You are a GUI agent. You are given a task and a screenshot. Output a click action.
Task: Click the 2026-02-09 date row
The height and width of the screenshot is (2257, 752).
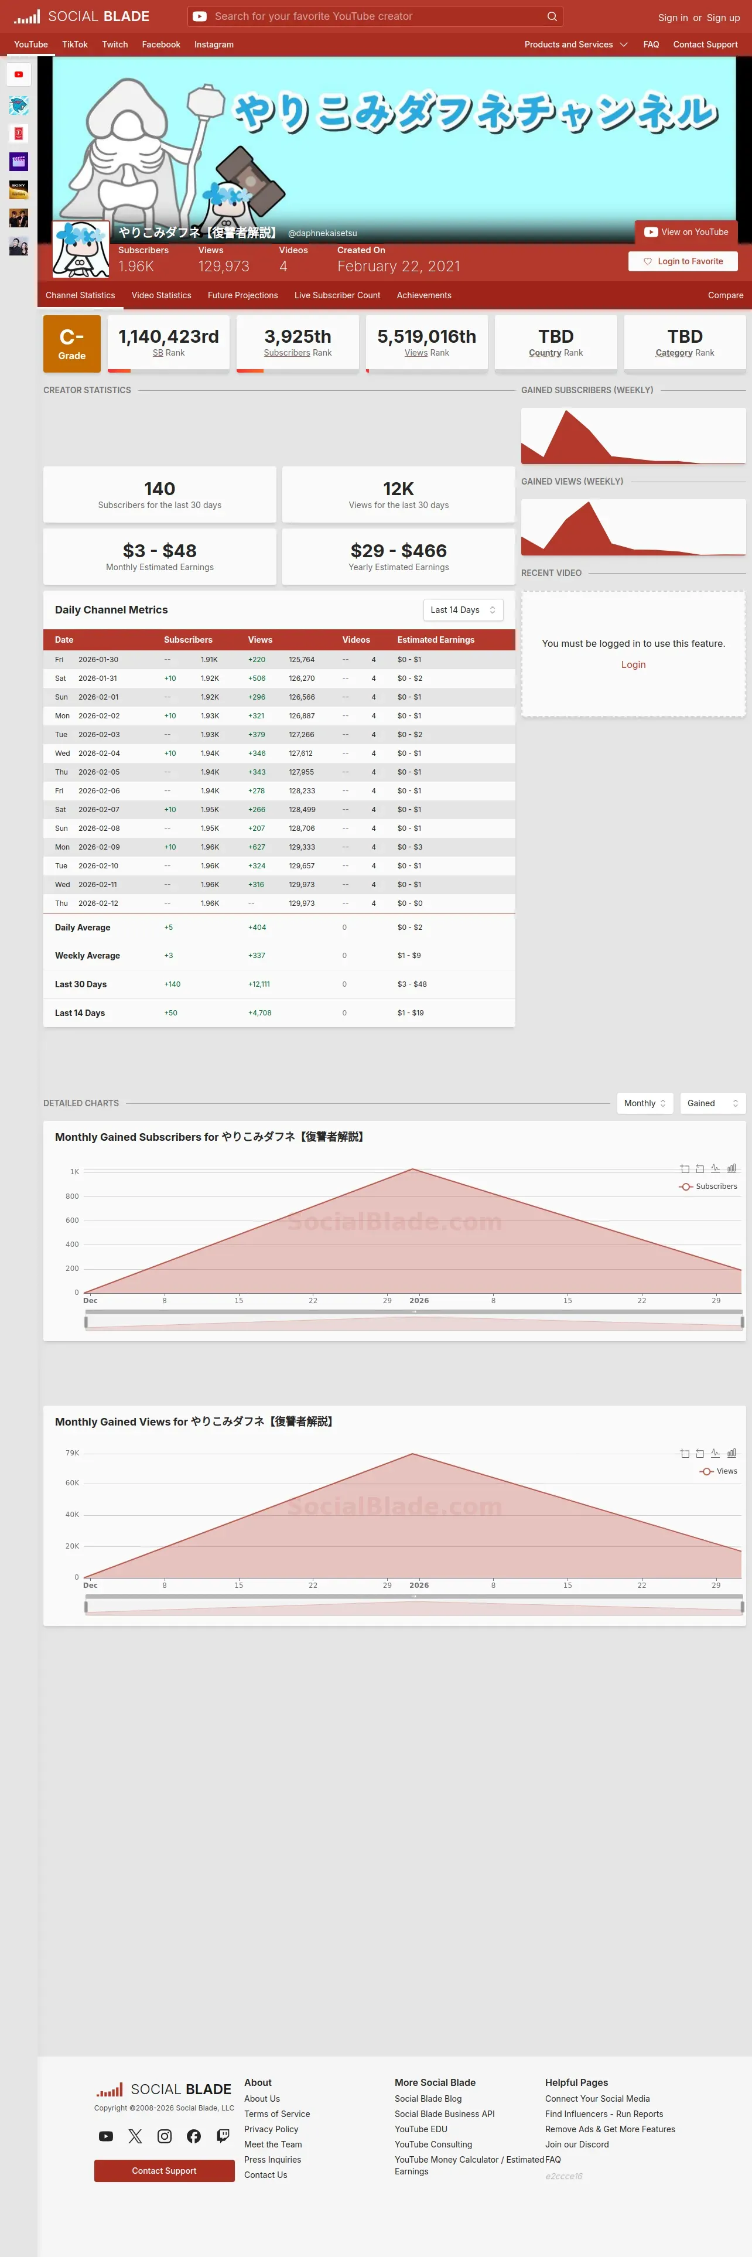[x=279, y=847]
